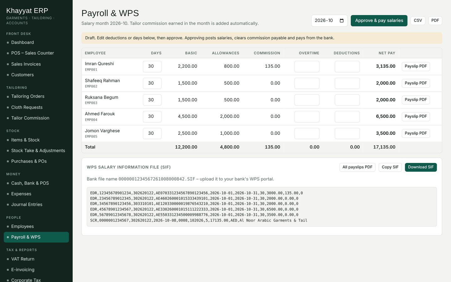
Task: Download payslip PDF for Shafeeq Rahman
Action: point(416,83)
